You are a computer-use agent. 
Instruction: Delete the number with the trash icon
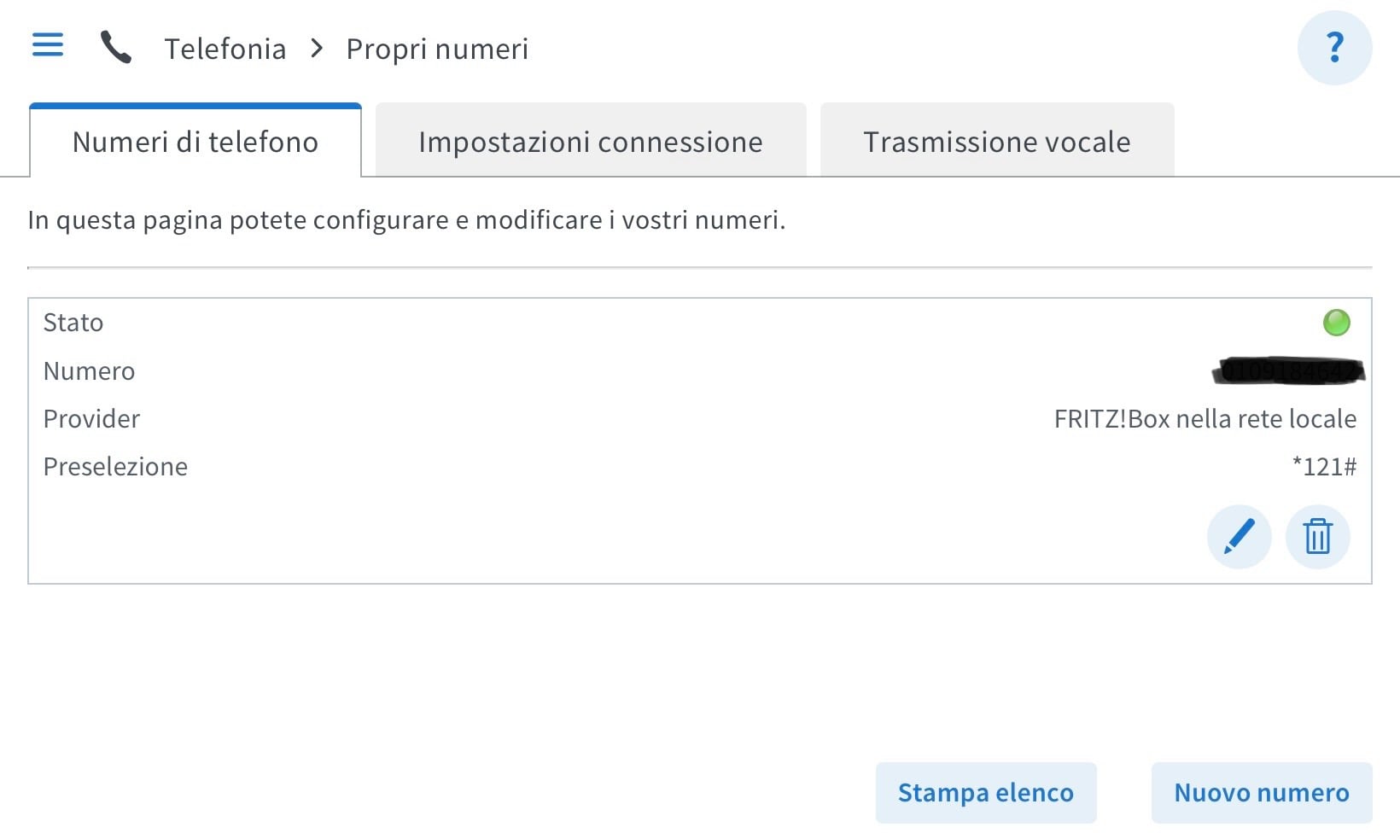pos(1317,537)
